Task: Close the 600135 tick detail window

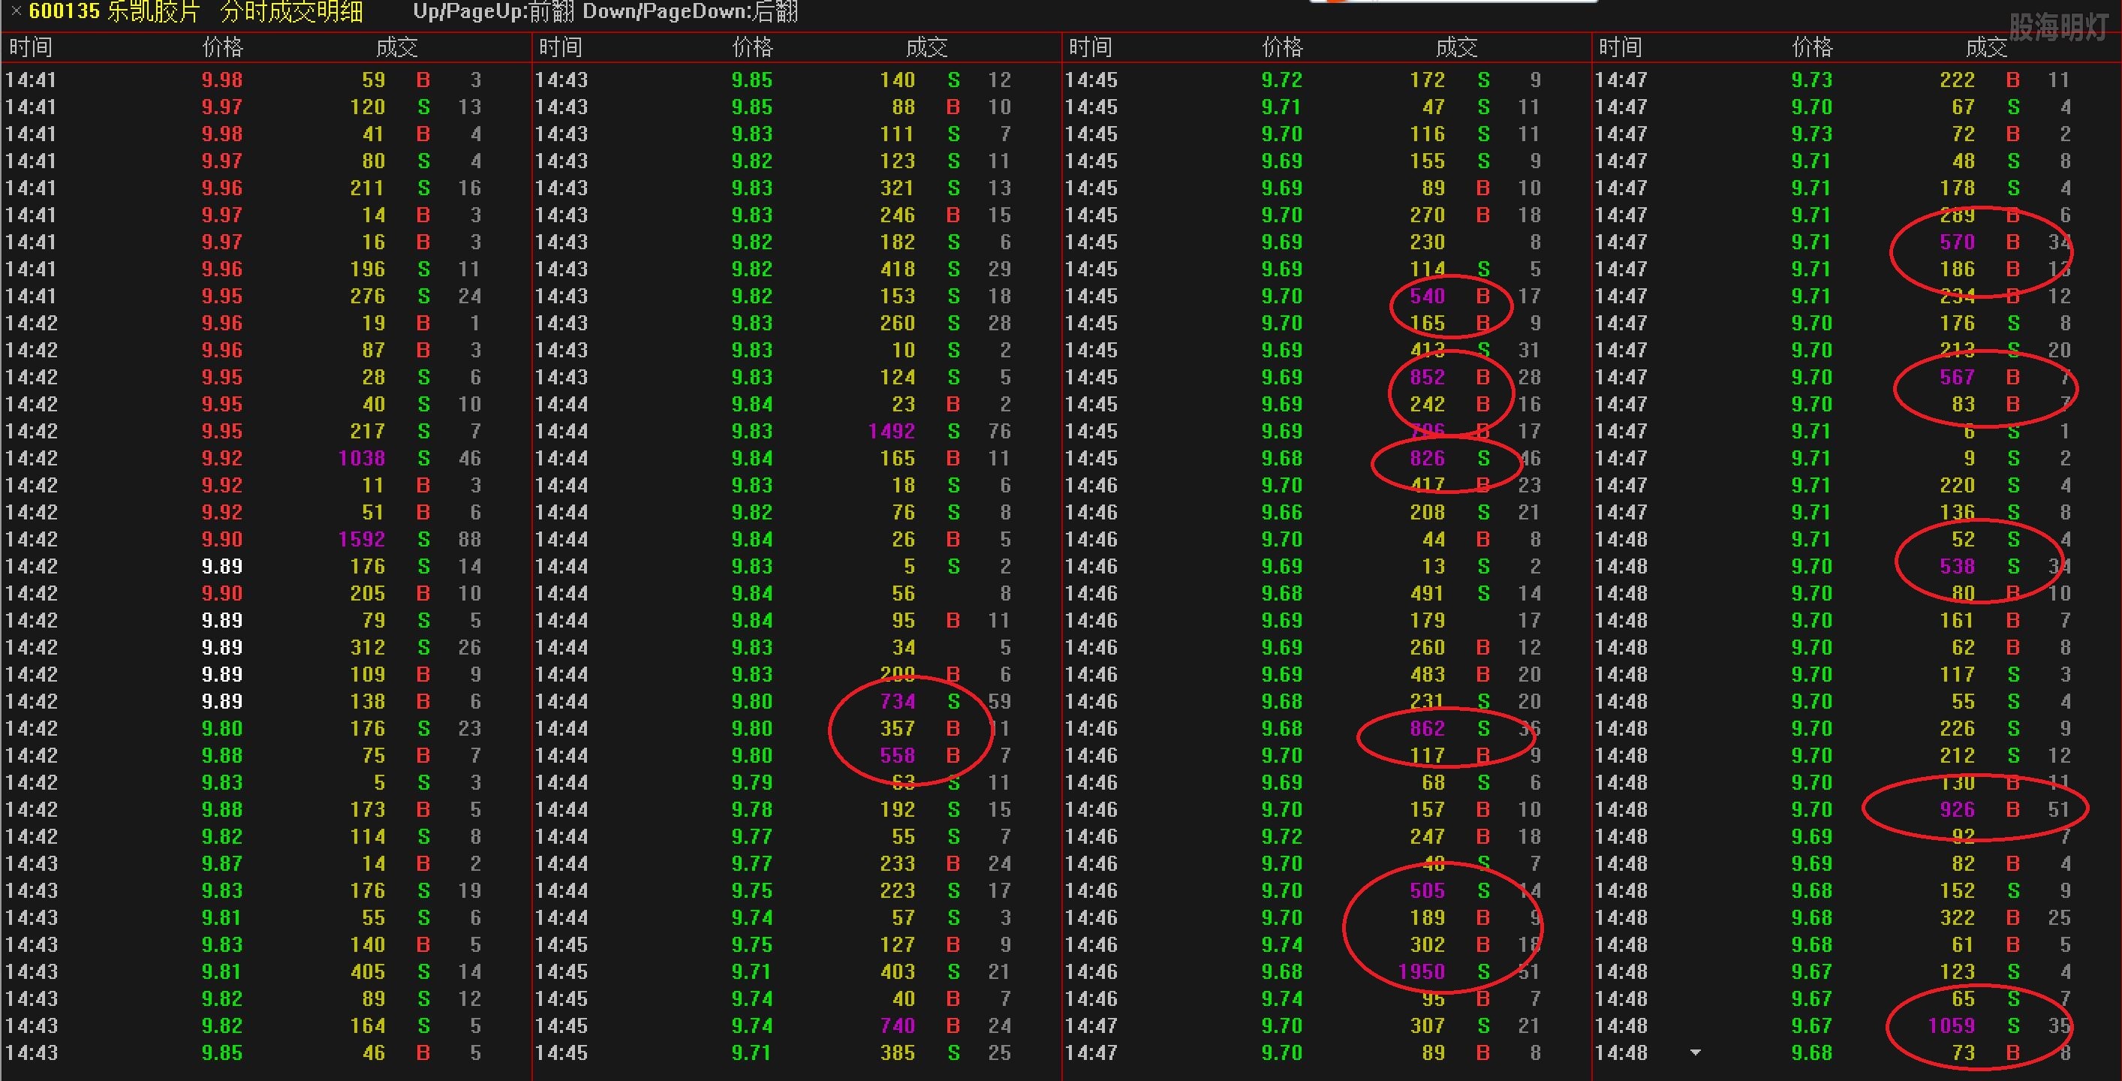Action: coord(16,11)
